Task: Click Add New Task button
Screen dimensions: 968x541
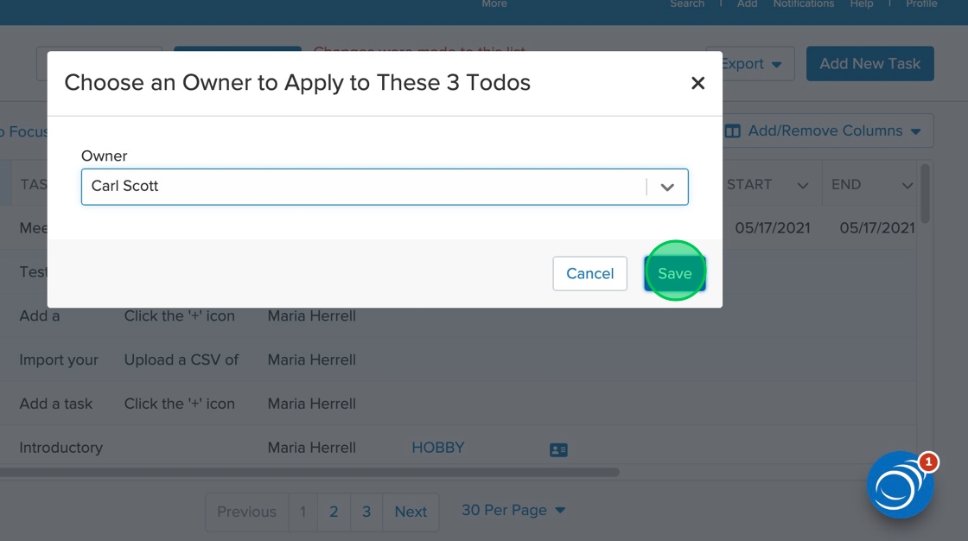Action: [x=869, y=64]
